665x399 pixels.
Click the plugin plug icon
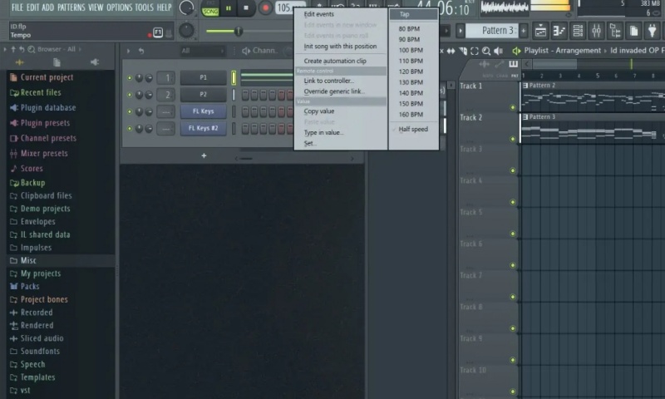click(653, 31)
